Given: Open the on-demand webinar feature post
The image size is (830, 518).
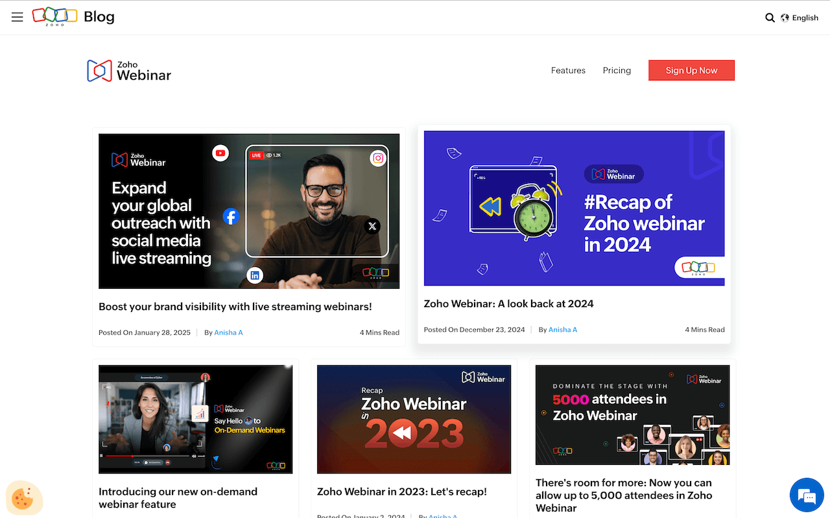Looking at the screenshot, I should pos(178,497).
